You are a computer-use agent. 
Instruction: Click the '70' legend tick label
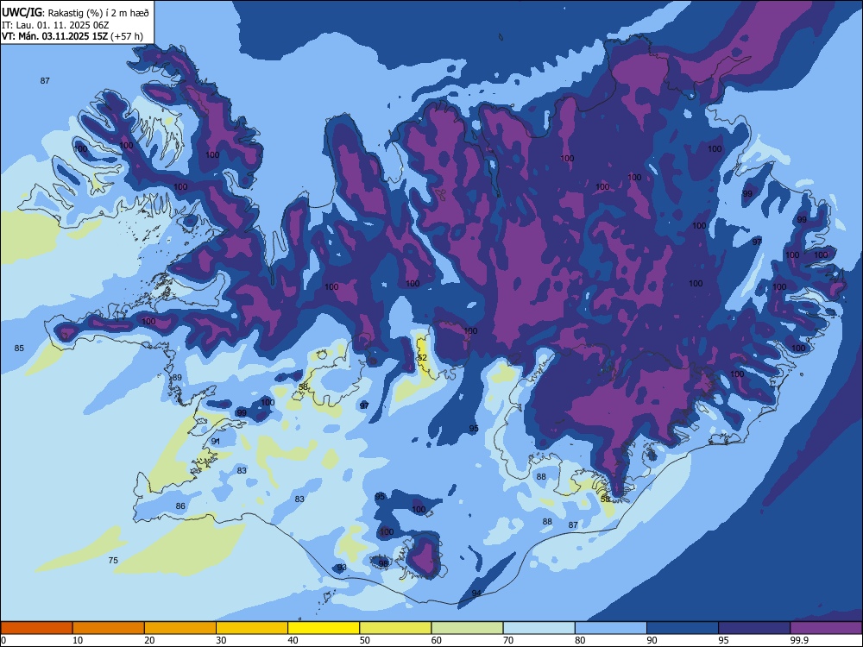[508, 640]
